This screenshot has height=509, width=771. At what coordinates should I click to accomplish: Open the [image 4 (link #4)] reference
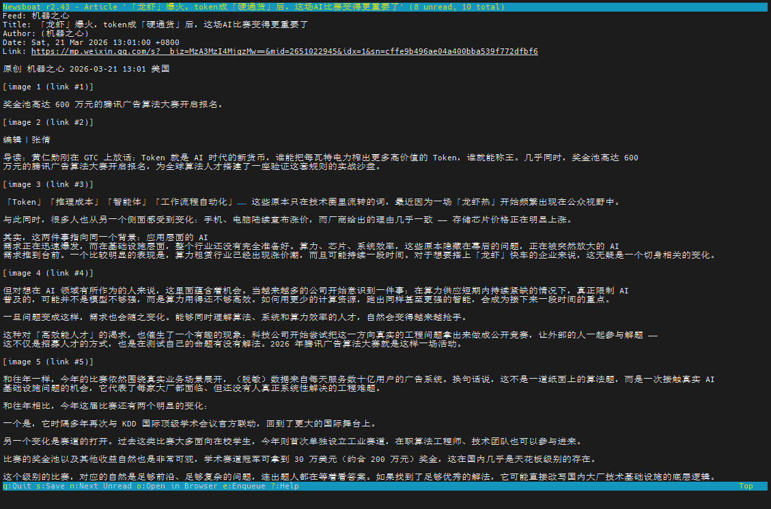tap(48, 273)
